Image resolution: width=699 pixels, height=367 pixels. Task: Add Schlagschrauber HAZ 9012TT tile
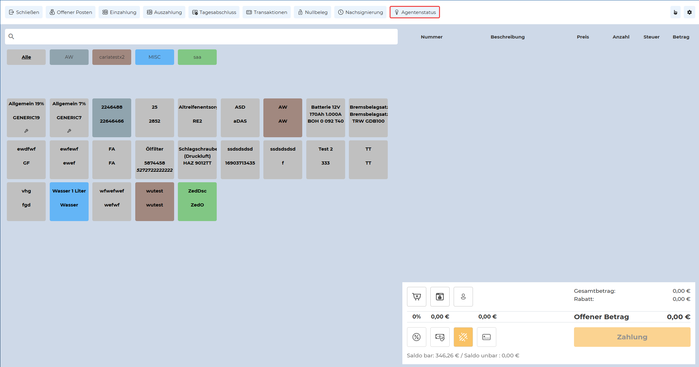[197, 160]
